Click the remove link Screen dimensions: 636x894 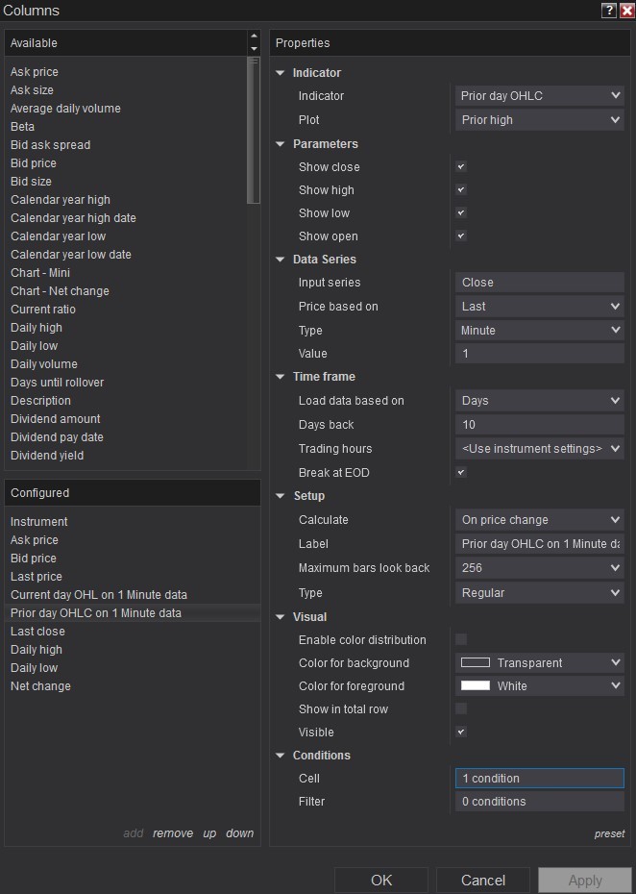click(173, 833)
